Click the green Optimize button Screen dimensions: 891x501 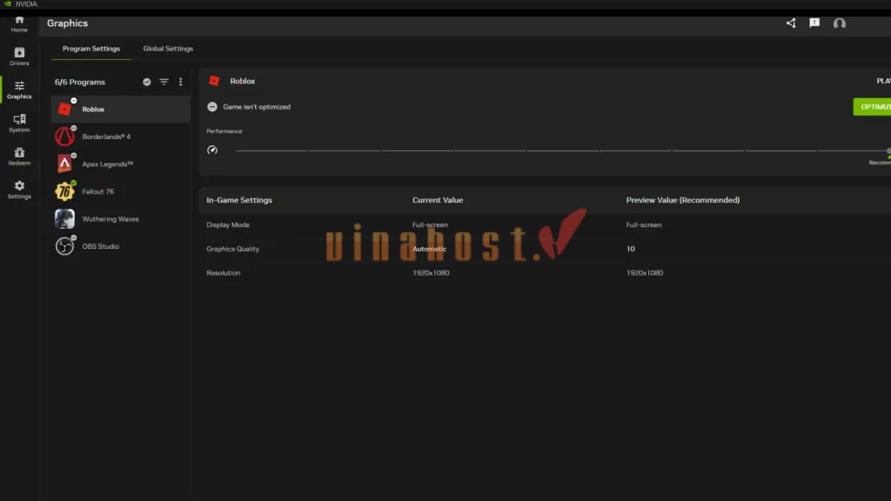(x=872, y=107)
